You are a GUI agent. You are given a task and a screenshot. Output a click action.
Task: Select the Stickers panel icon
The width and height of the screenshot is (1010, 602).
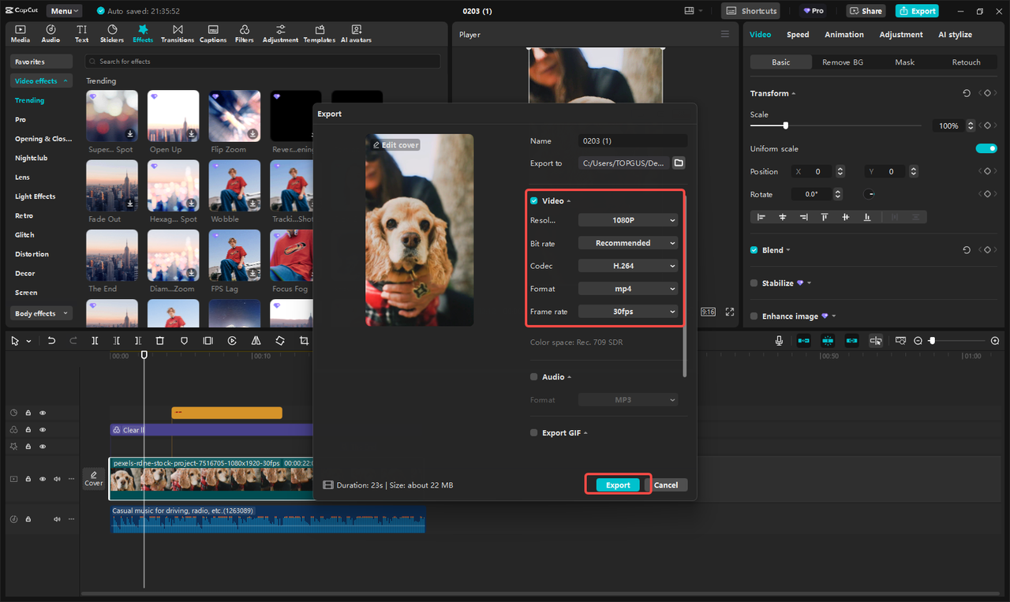(x=111, y=33)
